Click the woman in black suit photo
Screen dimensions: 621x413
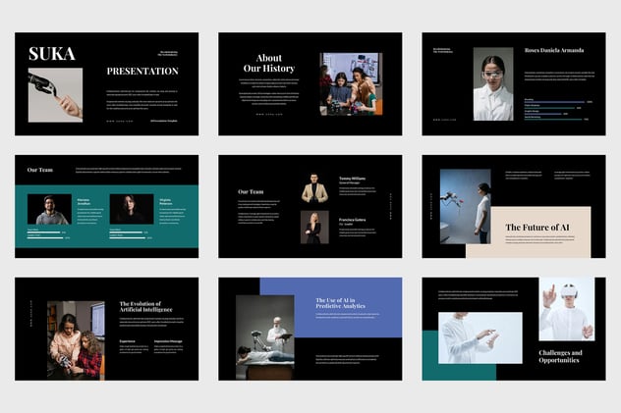[314, 227]
